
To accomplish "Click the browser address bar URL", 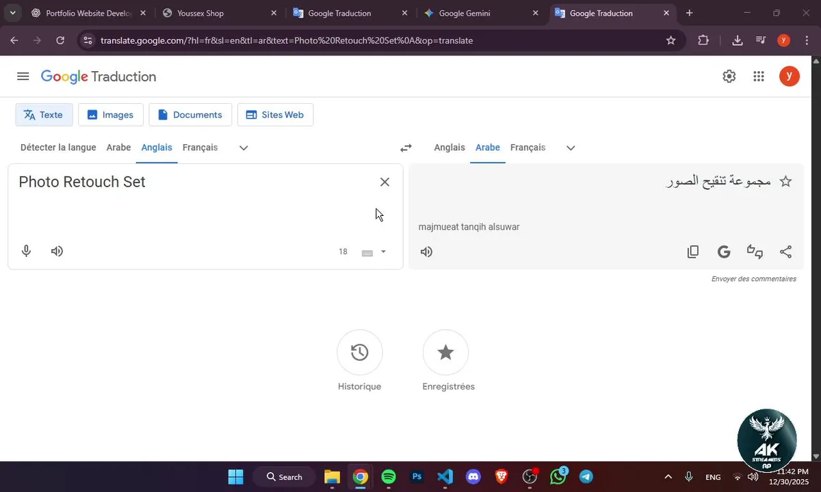I will tap(287, 40).
